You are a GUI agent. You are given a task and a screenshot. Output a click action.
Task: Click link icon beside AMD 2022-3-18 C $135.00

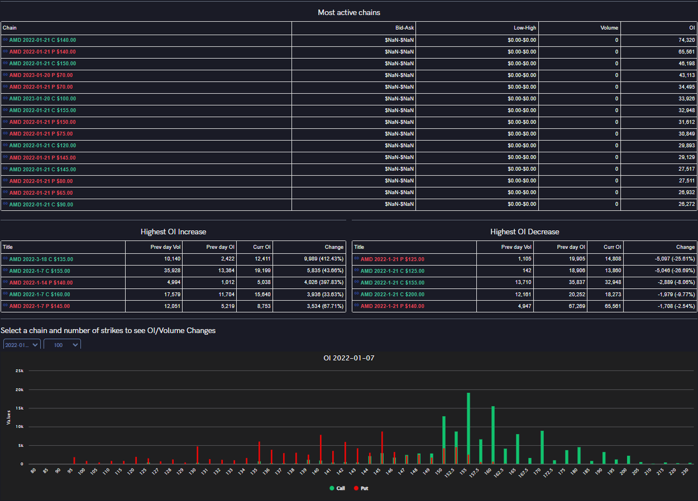(x=5, y=259)
